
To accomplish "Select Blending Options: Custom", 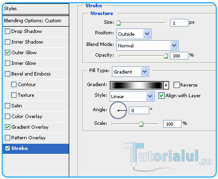I will click(36, 21).
